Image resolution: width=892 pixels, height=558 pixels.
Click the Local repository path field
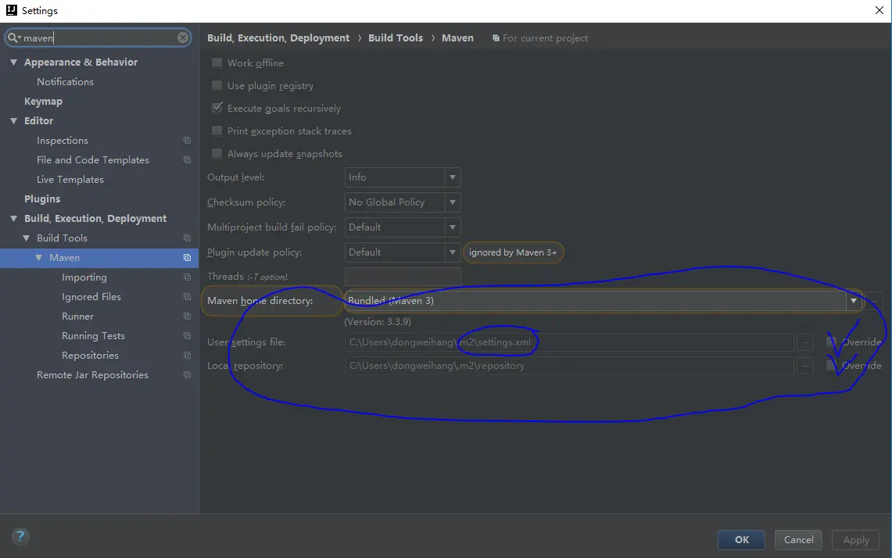click(569, 366)
